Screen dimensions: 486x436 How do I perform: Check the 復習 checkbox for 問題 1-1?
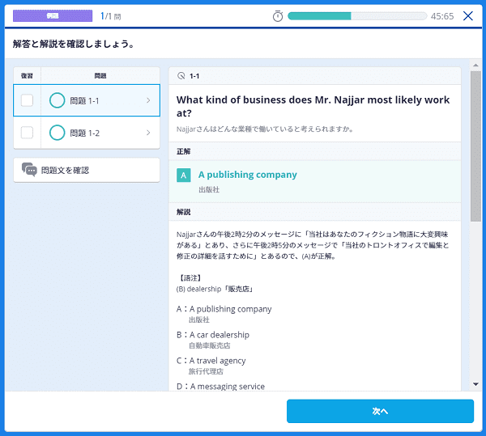(x=27, y=100)
